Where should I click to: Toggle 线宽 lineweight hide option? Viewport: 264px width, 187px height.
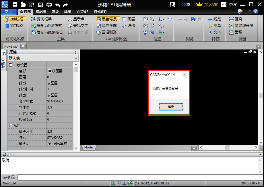click(214, 19)
